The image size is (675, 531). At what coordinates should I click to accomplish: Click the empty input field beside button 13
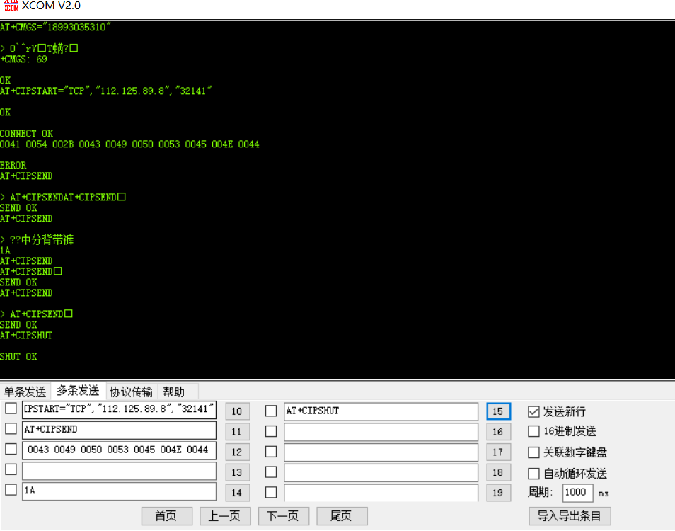(120, 471)
